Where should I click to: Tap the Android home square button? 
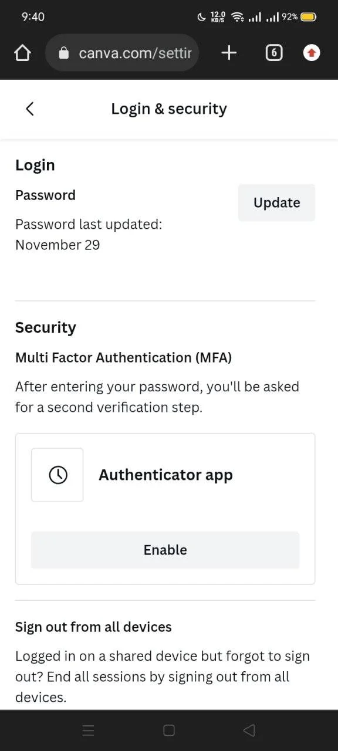[x=169, y=730]
